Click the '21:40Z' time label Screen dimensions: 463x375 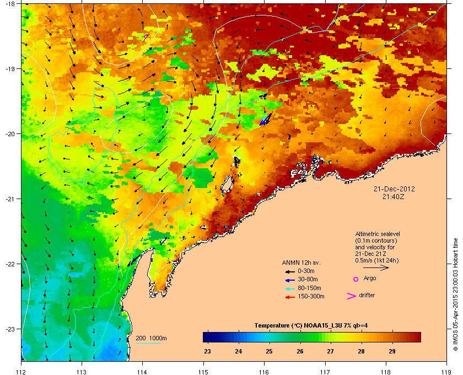[x=394, y=196]
